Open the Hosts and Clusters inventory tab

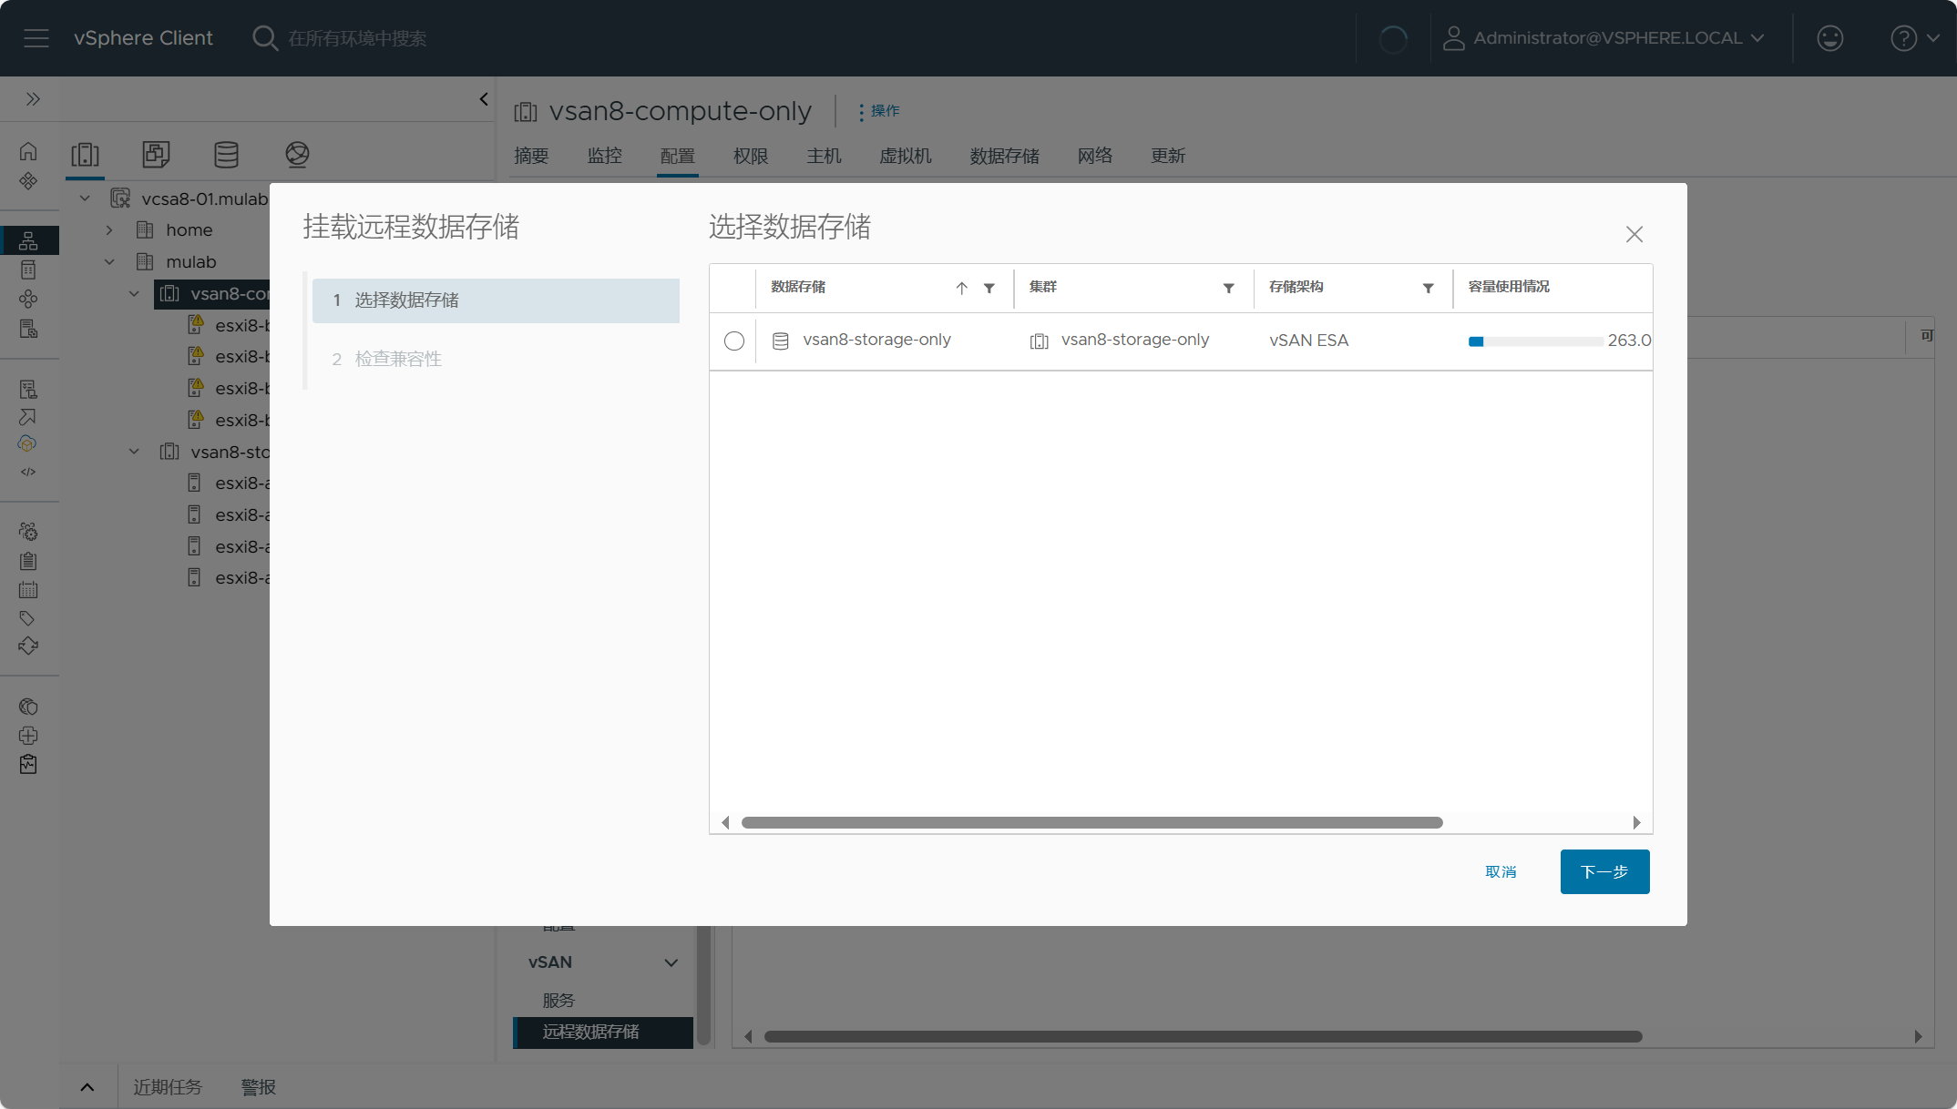pyautogui.click(x=86, y=155)
